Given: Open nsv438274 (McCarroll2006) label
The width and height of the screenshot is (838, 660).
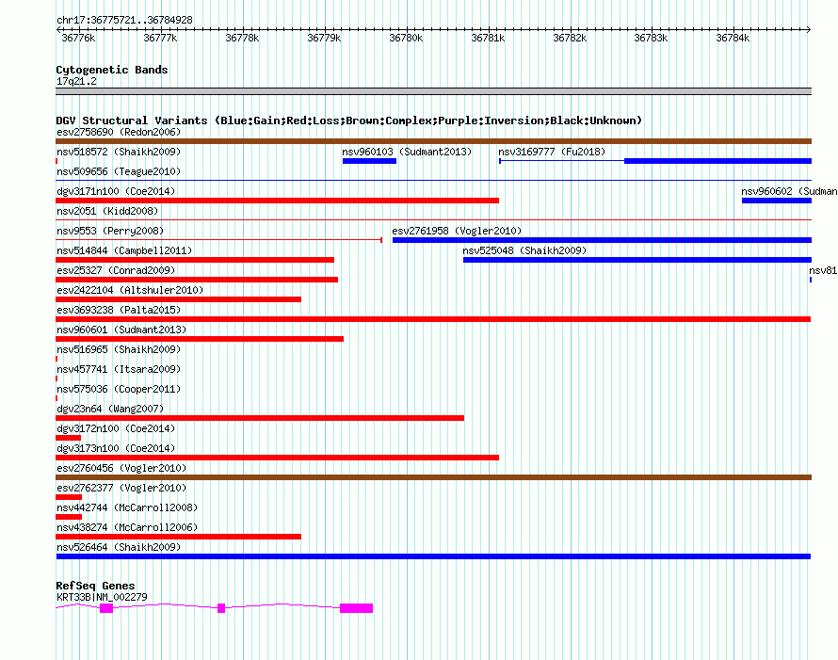Looking at the screenshot, I should (127, 527).
